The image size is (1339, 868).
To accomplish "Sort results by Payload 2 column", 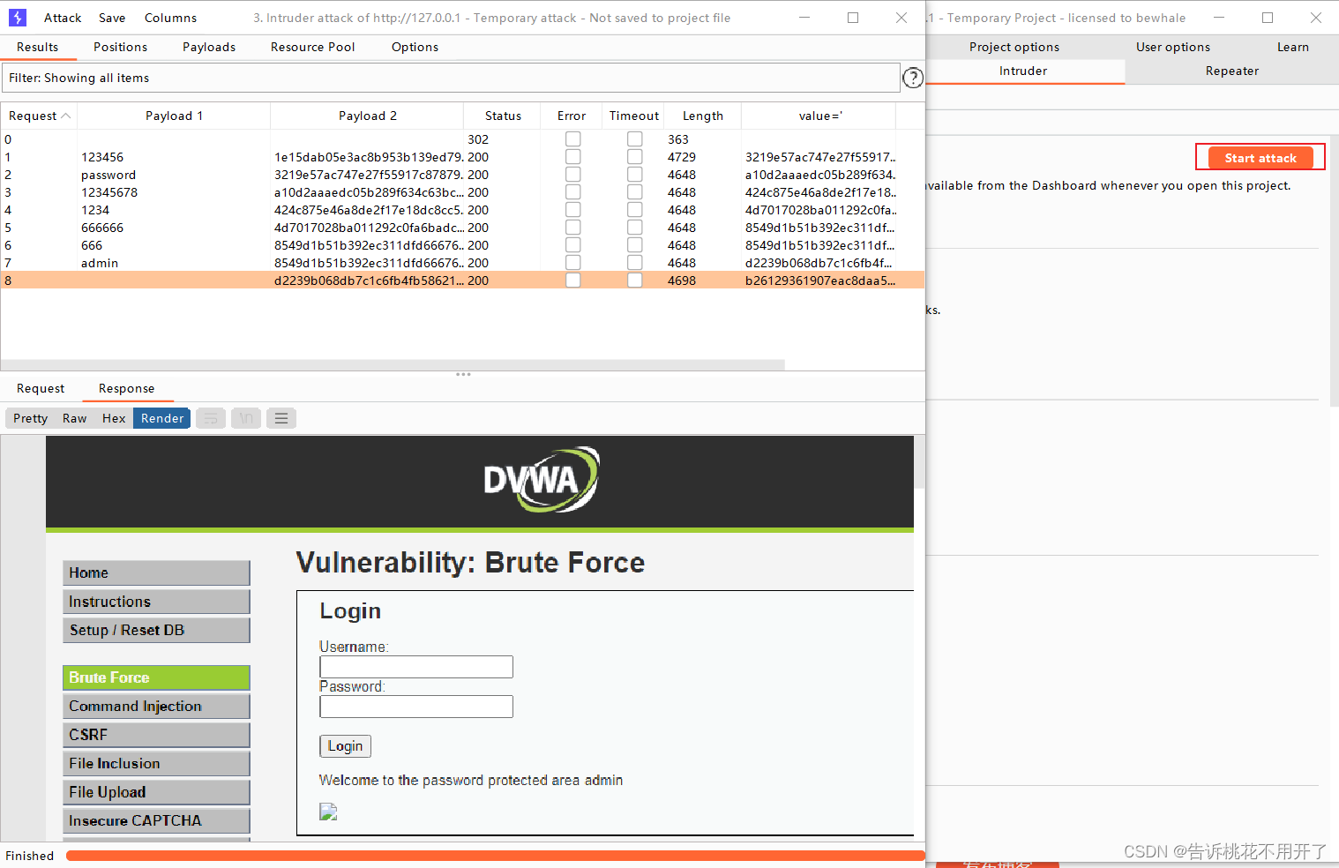I will (367, 116).
